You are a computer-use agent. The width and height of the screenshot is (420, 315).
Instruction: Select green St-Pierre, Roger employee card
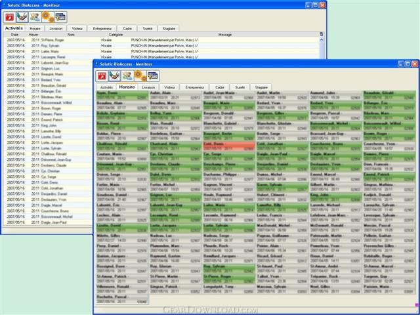click(x=229, y=279)
